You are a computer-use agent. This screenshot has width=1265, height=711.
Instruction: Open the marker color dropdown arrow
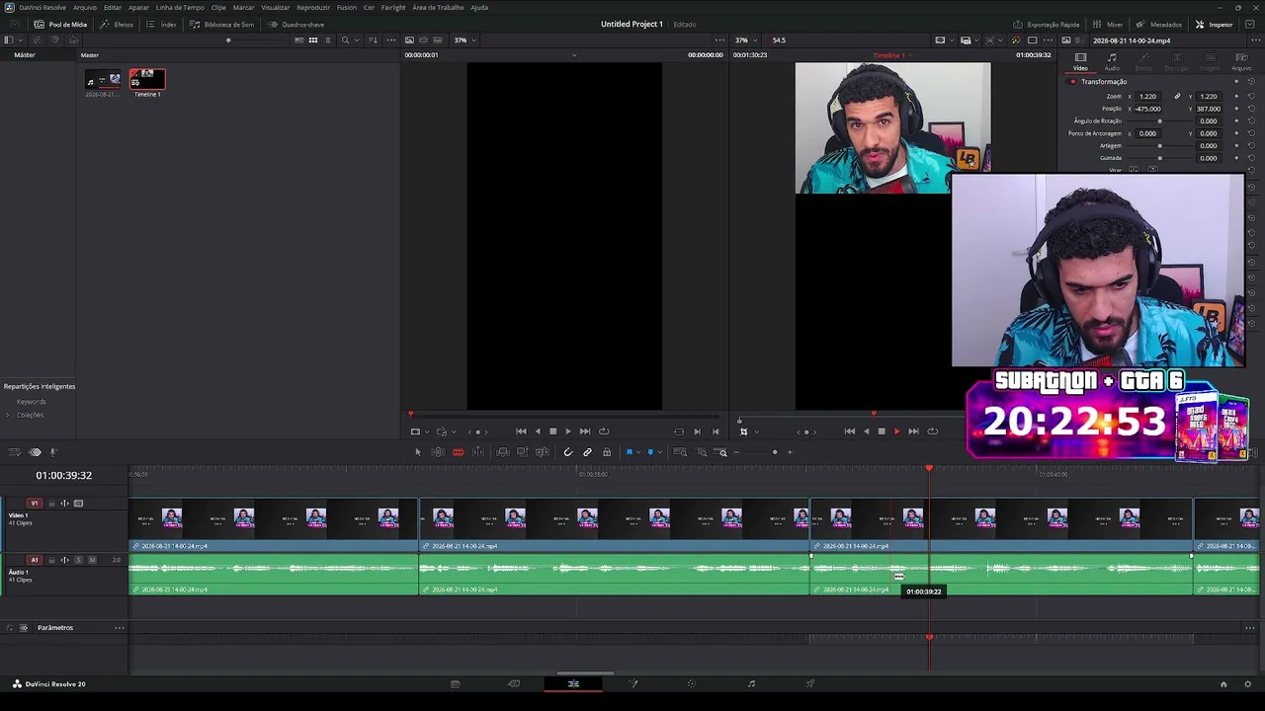coord(659,452)
